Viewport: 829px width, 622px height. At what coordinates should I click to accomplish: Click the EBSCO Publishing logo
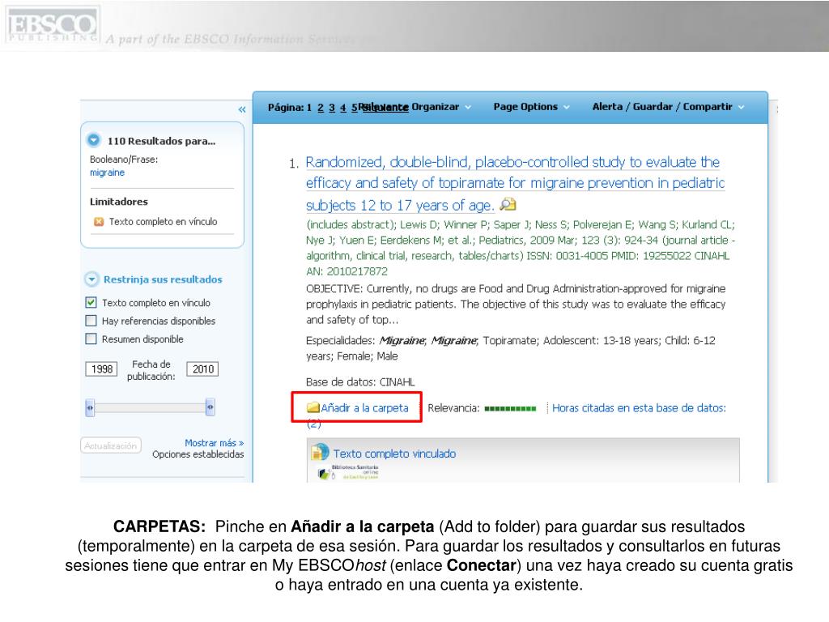[x=53, y=25]
